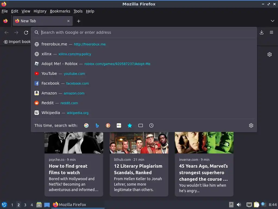Image resolution: width=278 pixels, height=209 pixels.
Task: Open the Hulk article image thumbnail
Action: coord(204,143)
